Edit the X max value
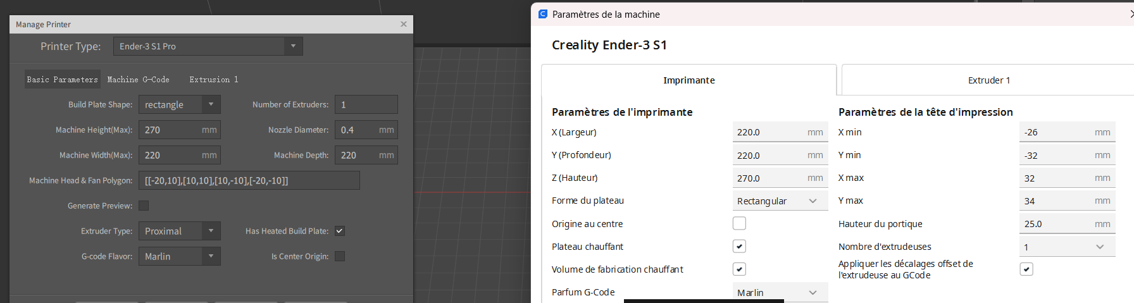This screenshot has width=1134, height=303. [x=1068, y=178]
